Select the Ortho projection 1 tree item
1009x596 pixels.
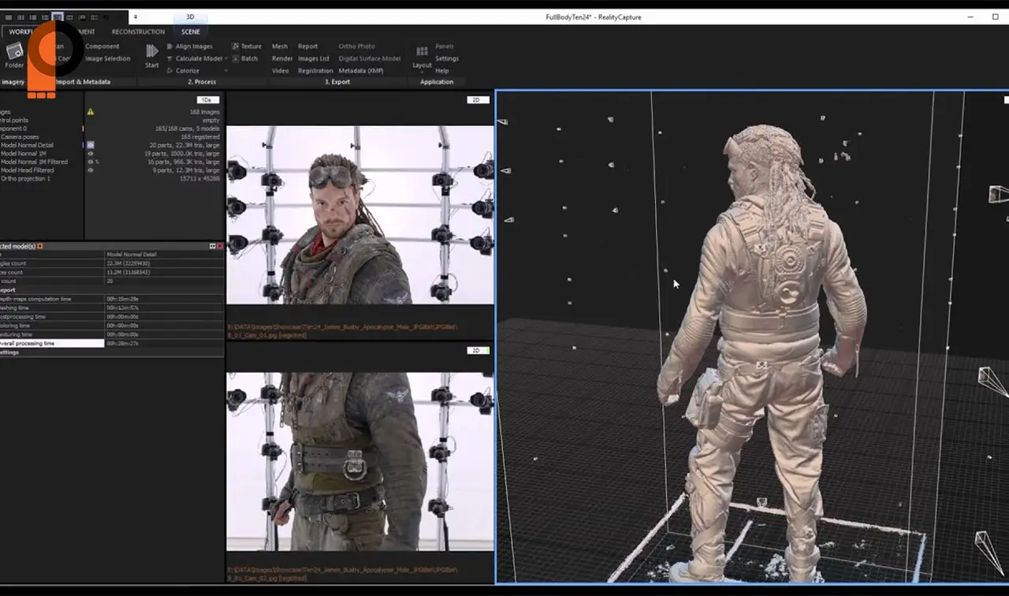click(25, 179)
